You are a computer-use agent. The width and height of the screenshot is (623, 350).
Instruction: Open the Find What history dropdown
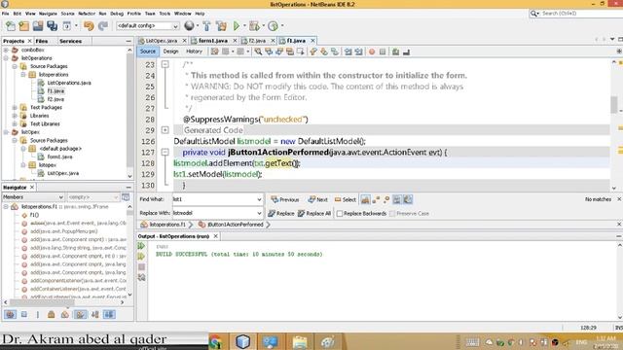[259, 199]
